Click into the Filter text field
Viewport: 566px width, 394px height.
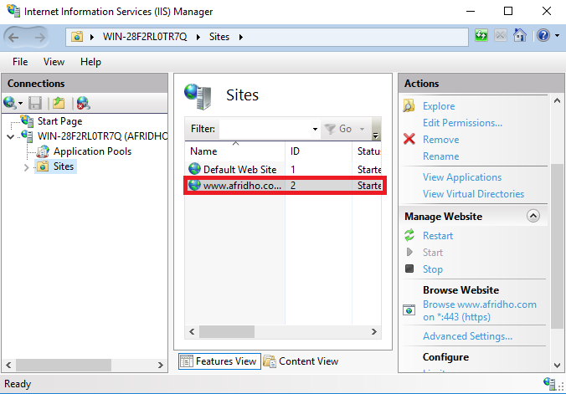tap(265, 129)
